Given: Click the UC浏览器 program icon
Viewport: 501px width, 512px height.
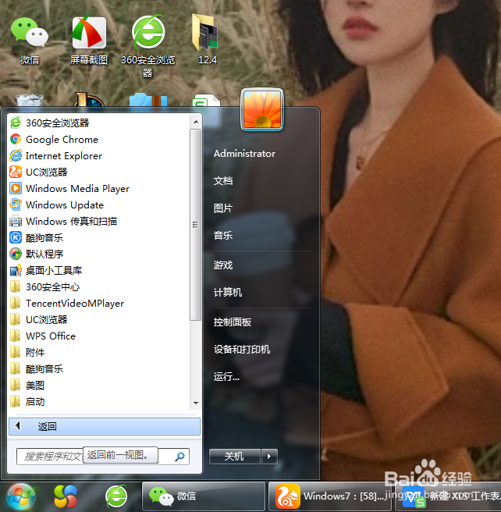Looking at the screenshot, I should click(x=16, y=172).
